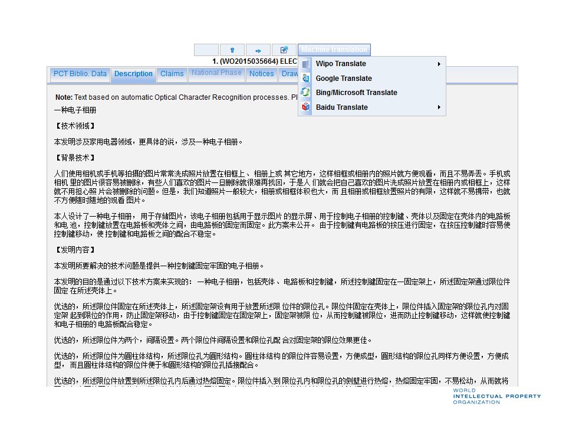Click the World Intellectual Property Organization logo
Image resolution: width=566 pixels, height=425 pixels.
[496, 396]
